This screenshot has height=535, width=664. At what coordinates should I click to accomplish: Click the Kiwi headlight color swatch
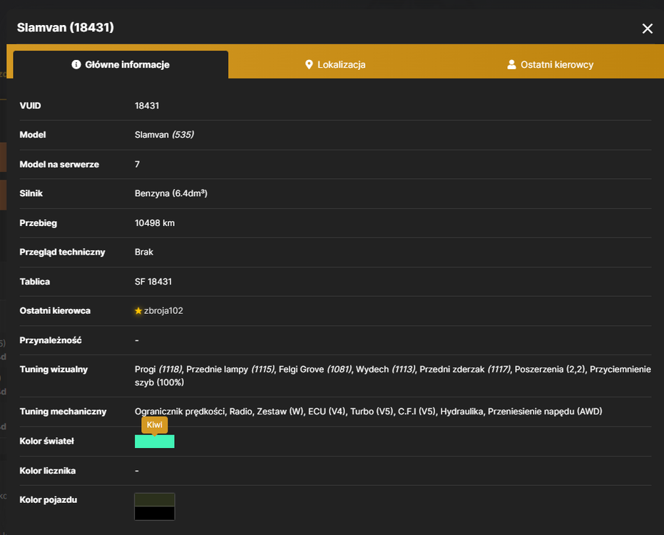click(155, 442)
